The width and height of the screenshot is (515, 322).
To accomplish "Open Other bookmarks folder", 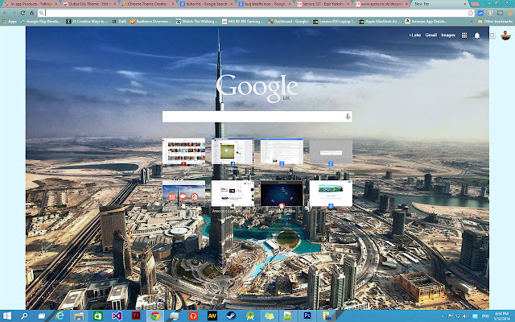I will (x=495, y=22).
